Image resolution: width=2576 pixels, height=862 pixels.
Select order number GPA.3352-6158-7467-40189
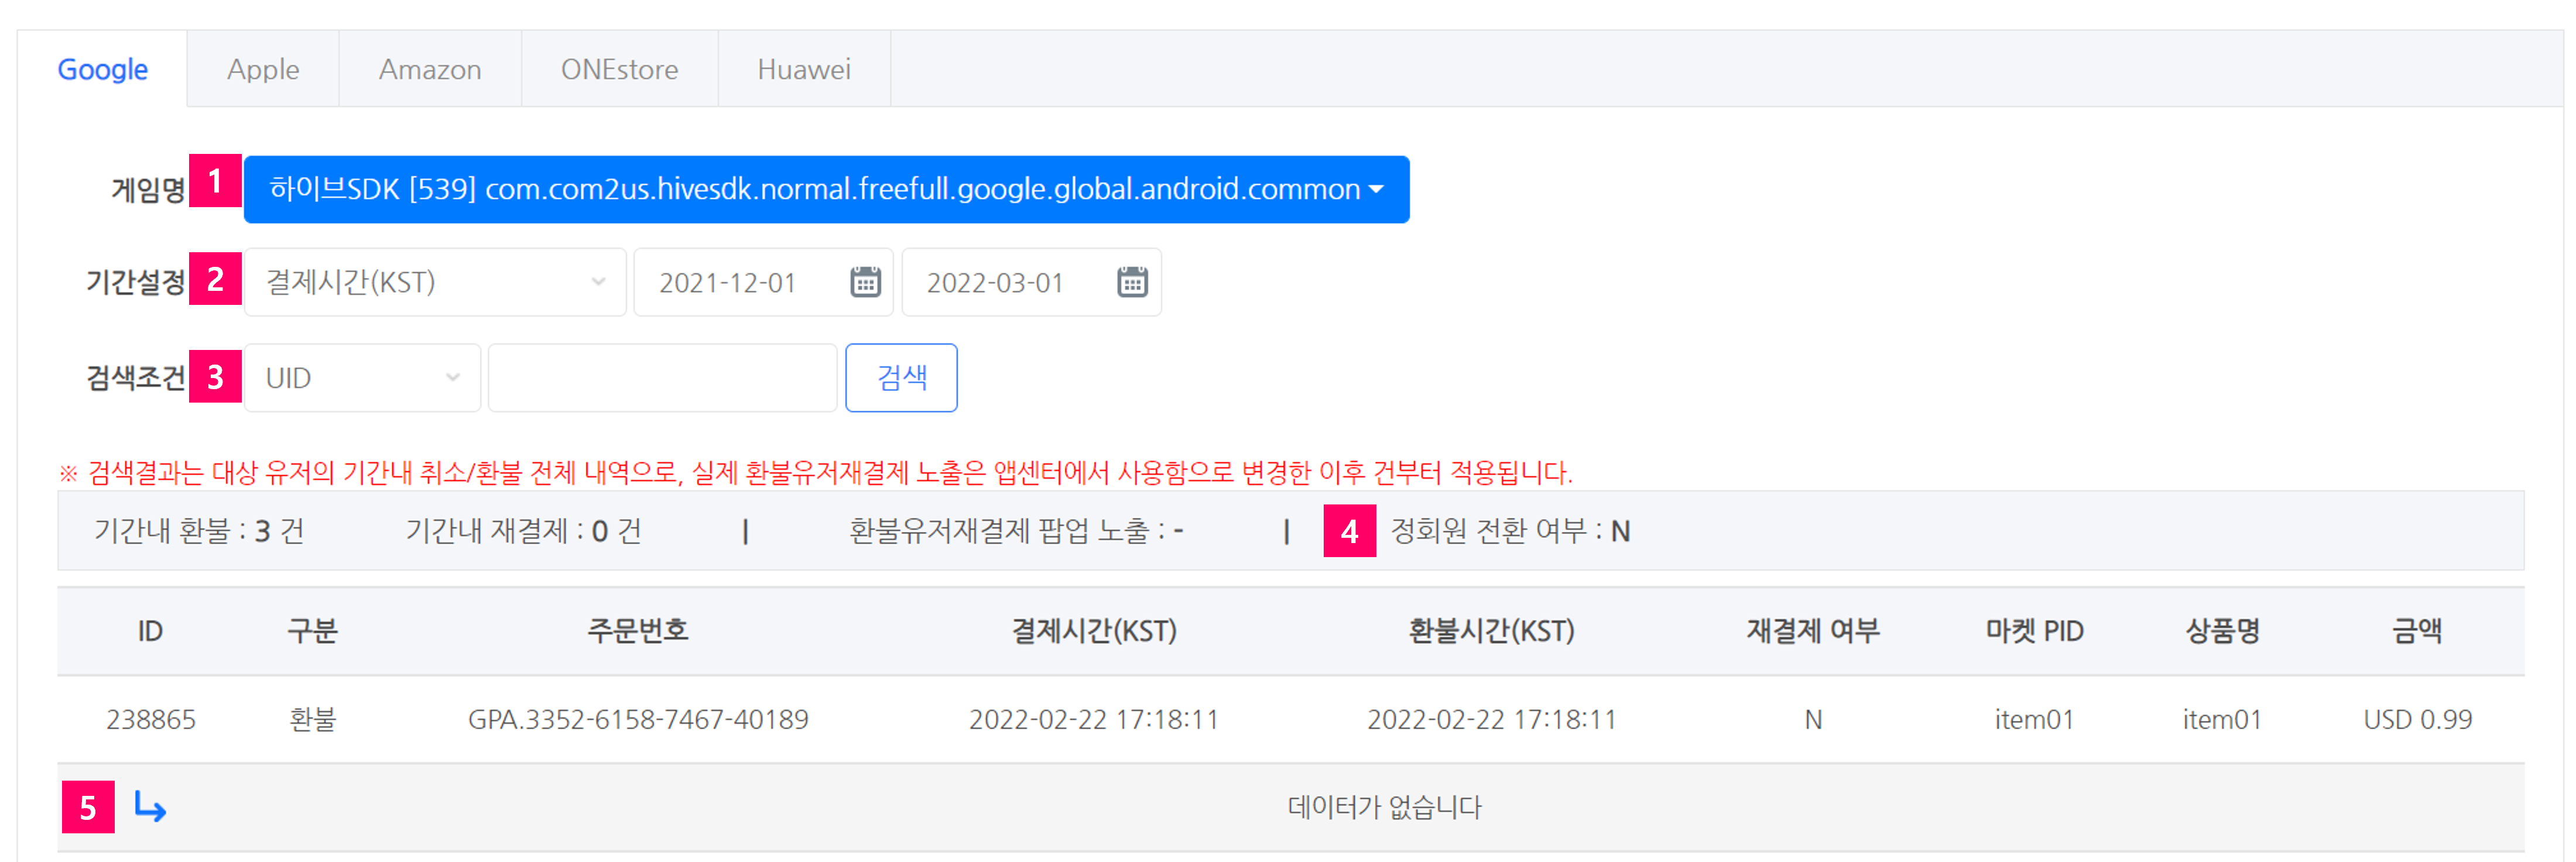point(638,719)
